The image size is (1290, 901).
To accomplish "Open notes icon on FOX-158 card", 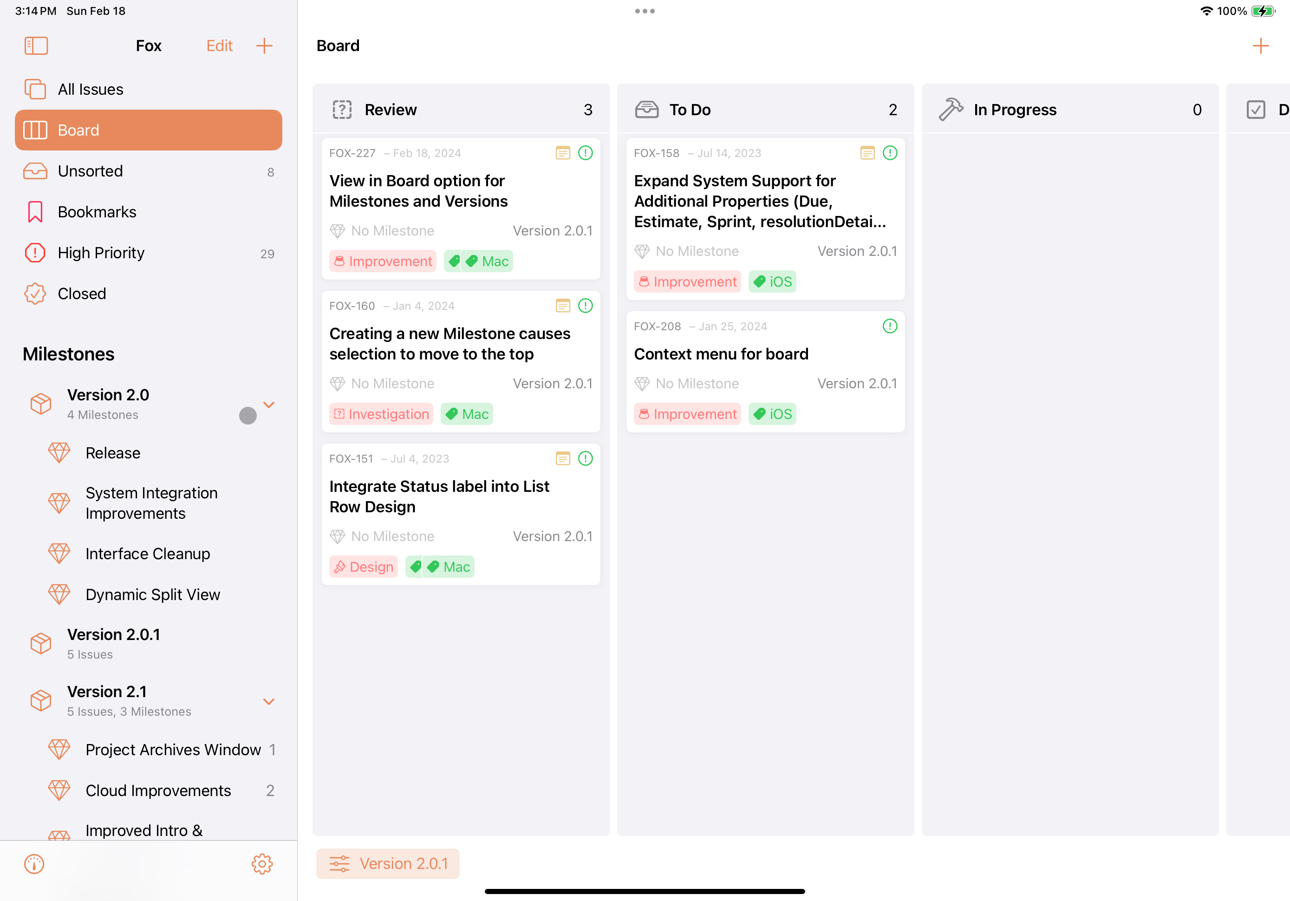I will [867, 153].
